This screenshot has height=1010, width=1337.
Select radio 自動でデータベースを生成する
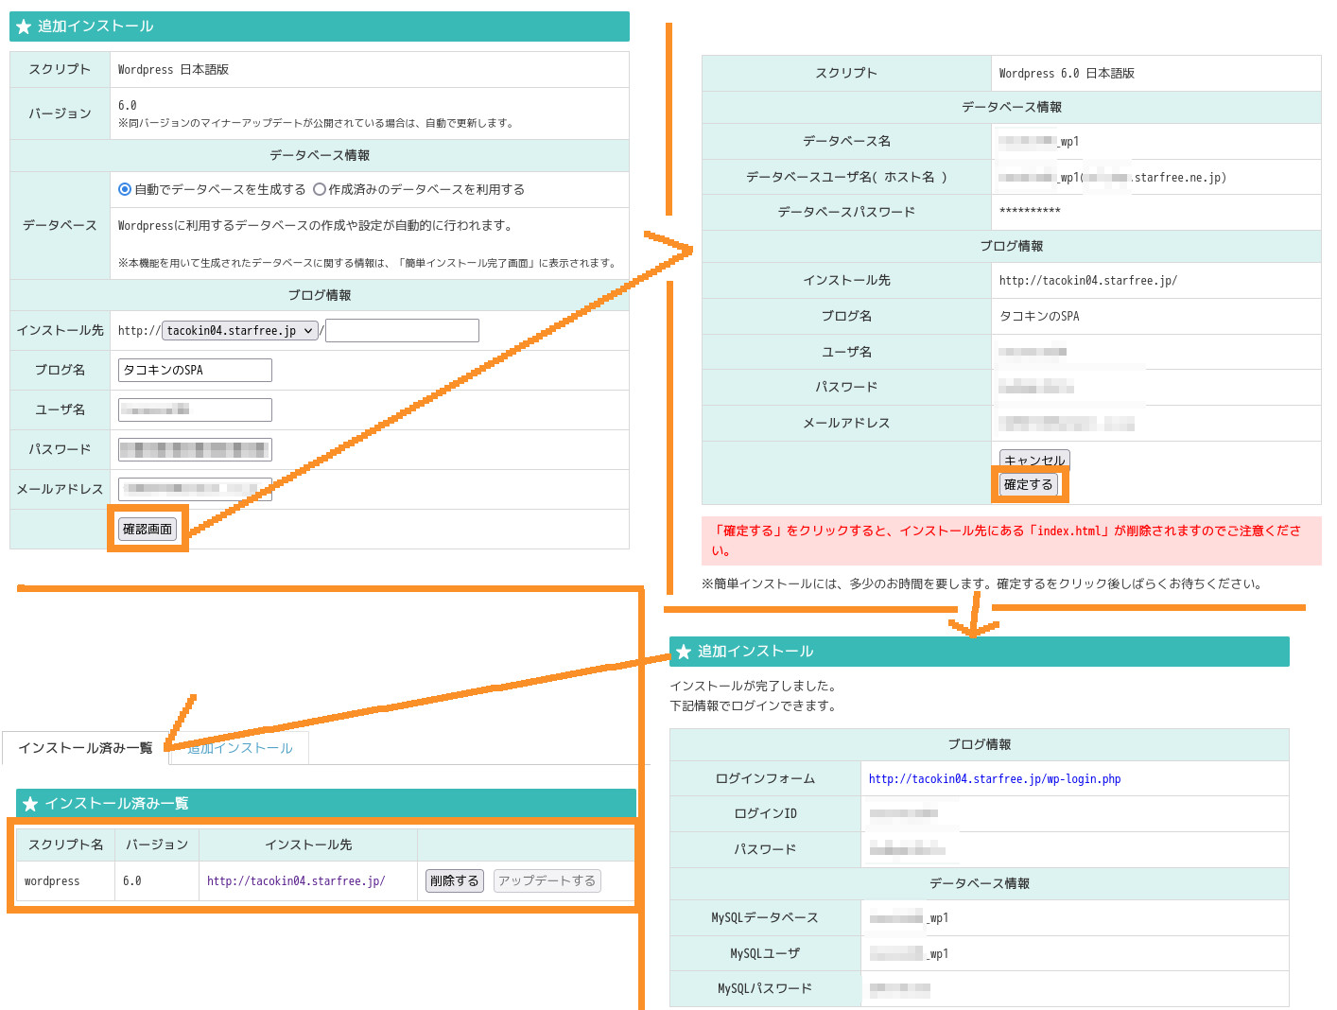[125, 189]
